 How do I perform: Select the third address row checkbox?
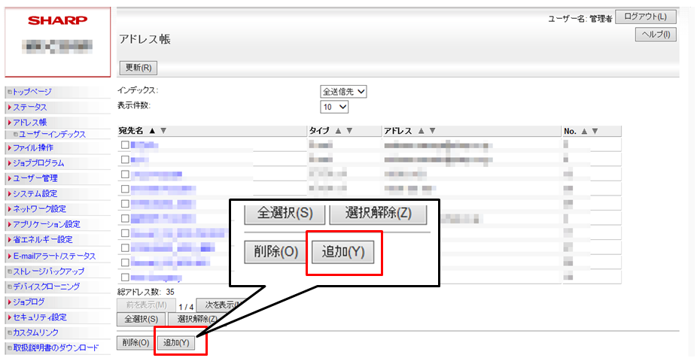pyautogui.click(x=125, y=174)
